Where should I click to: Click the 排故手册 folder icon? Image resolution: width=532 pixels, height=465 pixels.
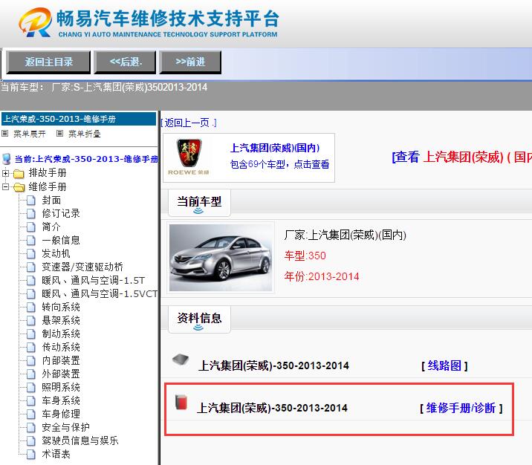19,174
